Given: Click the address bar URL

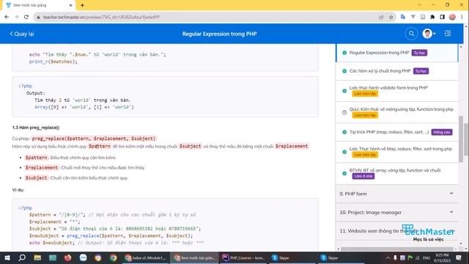Looking at the screenshot, I should coord(101,18).
